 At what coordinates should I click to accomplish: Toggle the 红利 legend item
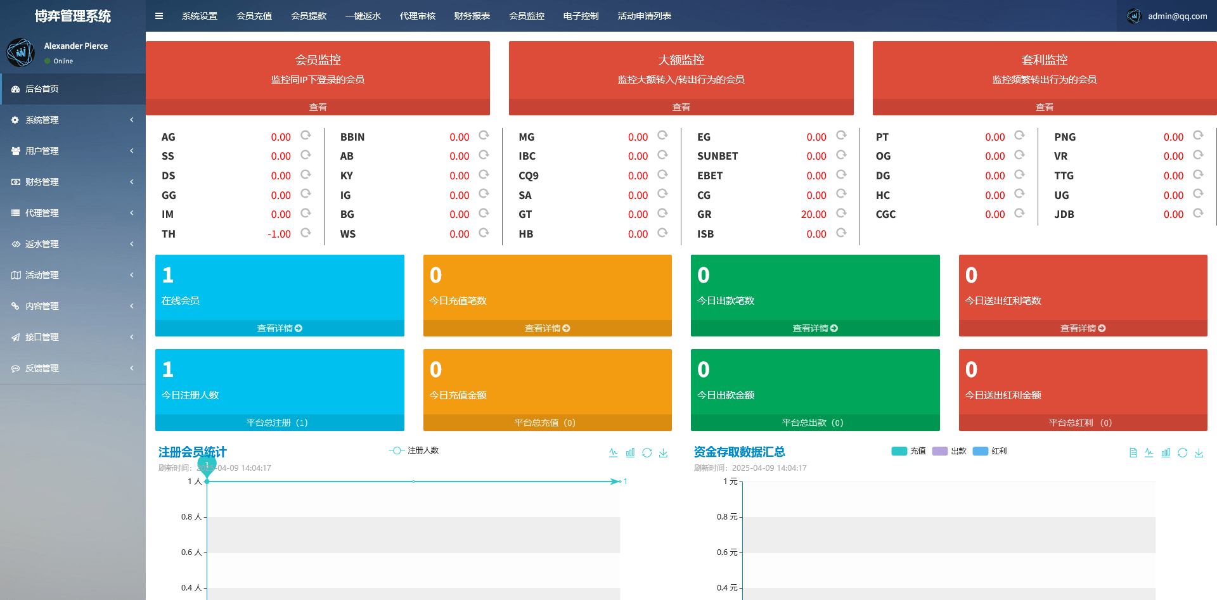coord(989,450)
